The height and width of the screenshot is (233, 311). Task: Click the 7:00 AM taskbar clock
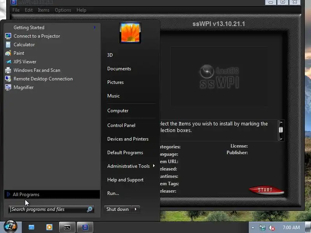click(291, 228)
